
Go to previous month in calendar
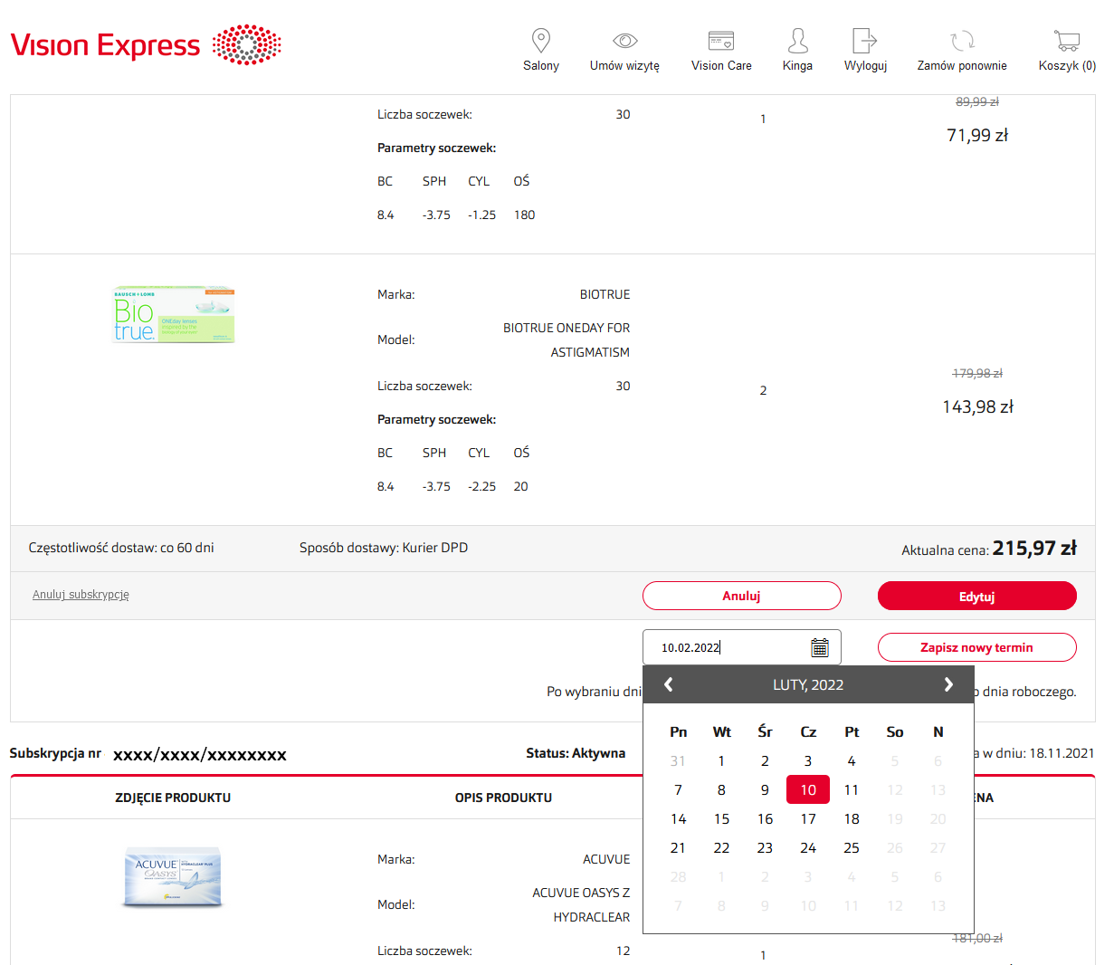point(669,684)
